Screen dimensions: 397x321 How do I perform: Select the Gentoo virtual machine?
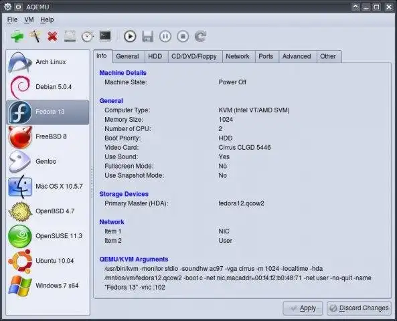pos(48,162)
